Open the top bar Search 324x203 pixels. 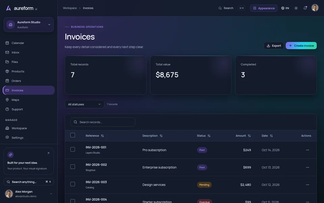pyautogui.click(x=232, y=8)
